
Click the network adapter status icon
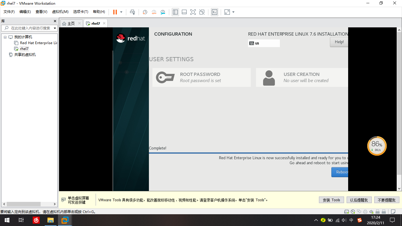[x=359, y=212]
